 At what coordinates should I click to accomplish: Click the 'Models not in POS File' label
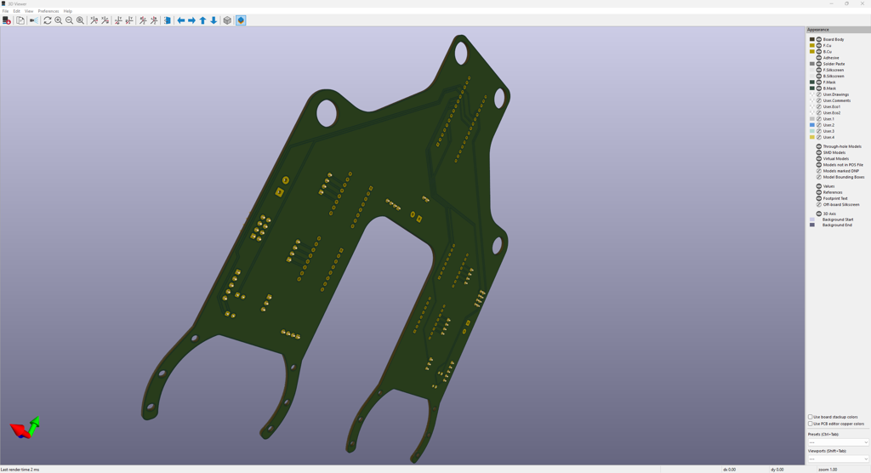pos(843,165)
